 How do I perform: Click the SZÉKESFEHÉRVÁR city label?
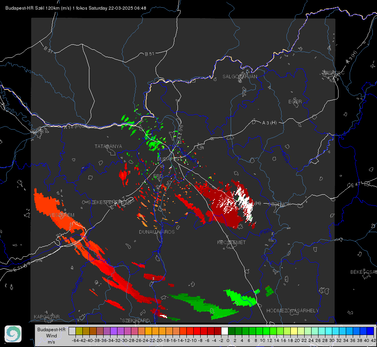click(x=111, y=202)
